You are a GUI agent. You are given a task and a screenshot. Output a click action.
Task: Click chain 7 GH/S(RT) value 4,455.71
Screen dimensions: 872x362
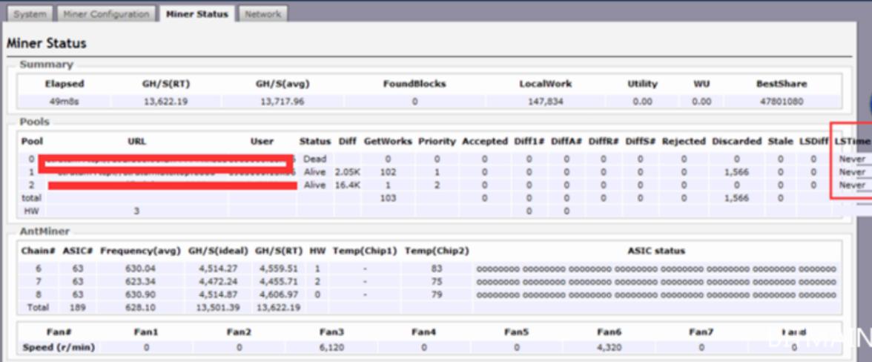(x=277, y=281)
